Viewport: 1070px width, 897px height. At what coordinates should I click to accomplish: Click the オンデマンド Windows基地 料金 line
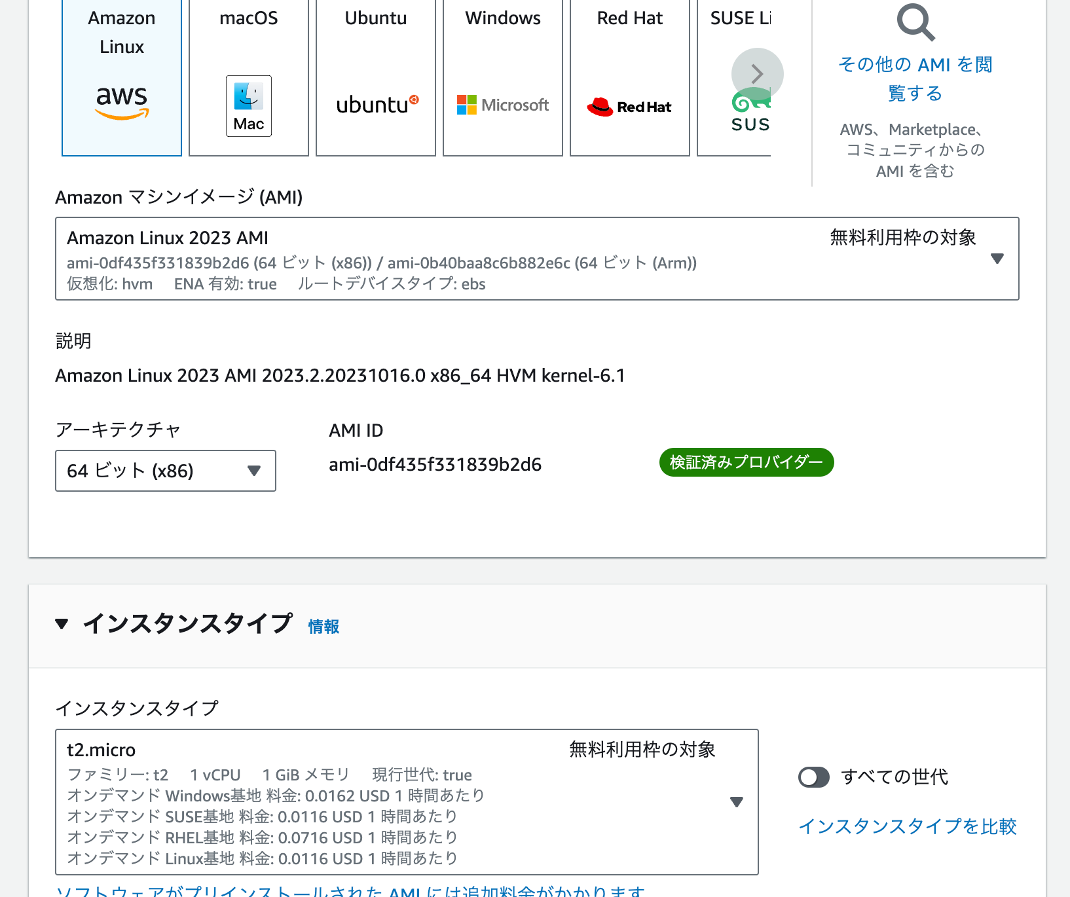(x=276, y=796)
